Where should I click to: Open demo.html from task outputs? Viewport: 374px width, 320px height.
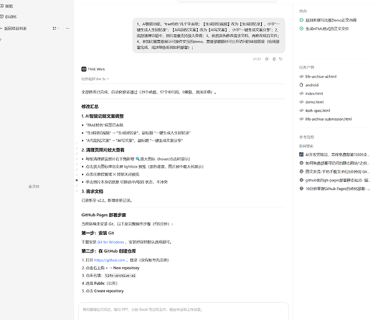[x=314, y=102]
